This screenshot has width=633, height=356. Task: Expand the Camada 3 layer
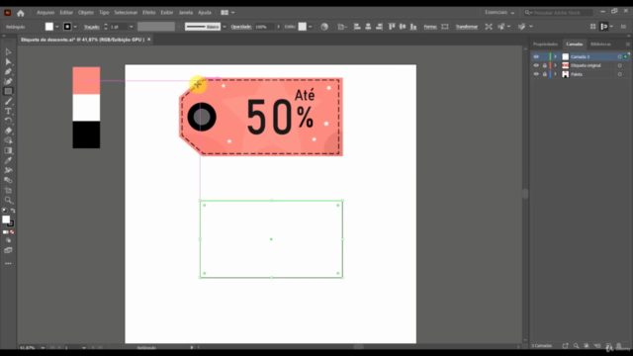pyautogui.click(x=556, y=57)
